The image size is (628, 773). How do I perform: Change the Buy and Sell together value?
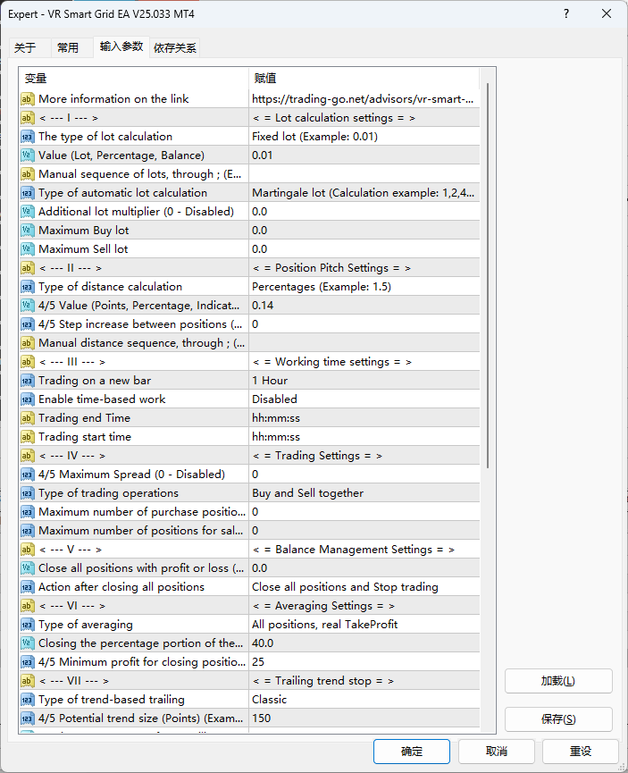click(364, 493)
